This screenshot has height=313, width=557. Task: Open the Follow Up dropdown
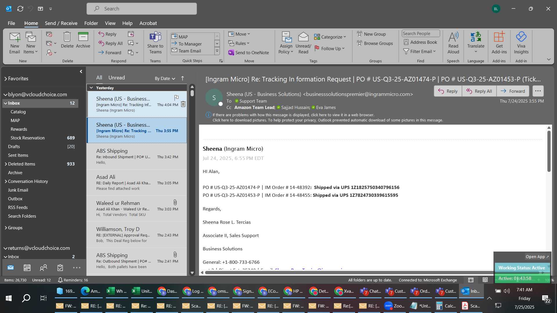(330, 48)
